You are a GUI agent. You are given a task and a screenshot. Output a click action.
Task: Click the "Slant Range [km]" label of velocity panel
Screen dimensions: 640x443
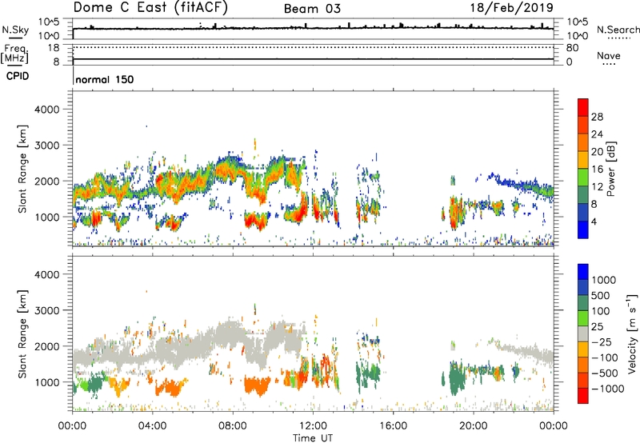(22, 333)
